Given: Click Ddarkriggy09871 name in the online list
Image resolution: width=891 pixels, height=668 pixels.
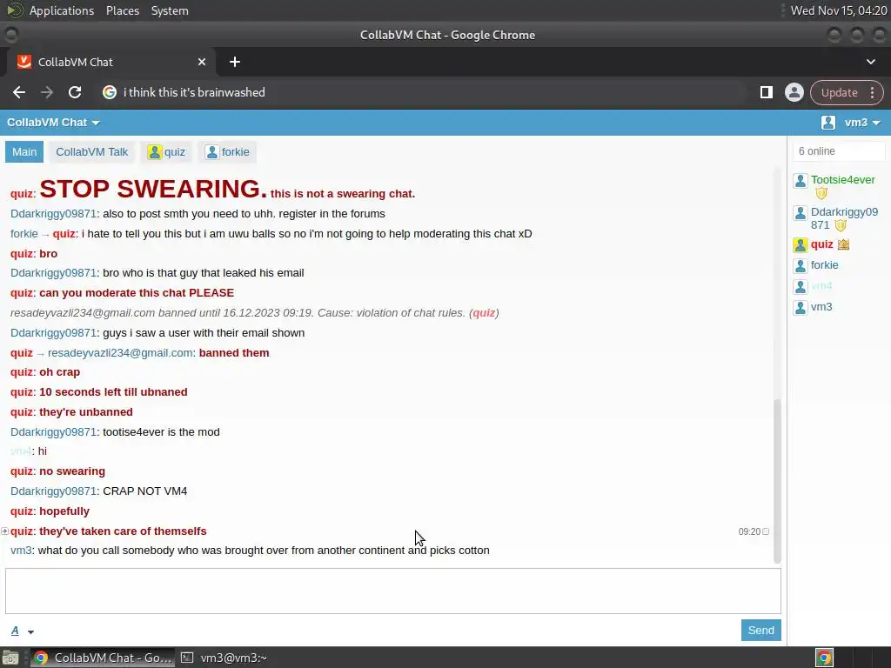Looking at the screenshot, I should pos(844,218).
